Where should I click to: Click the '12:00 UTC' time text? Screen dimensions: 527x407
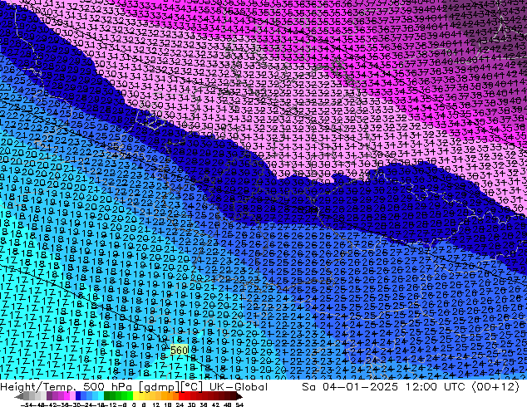(436, 387)
